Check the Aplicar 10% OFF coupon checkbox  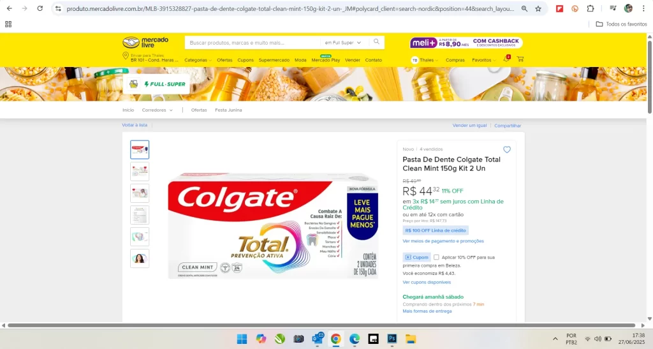coord(436,257)
